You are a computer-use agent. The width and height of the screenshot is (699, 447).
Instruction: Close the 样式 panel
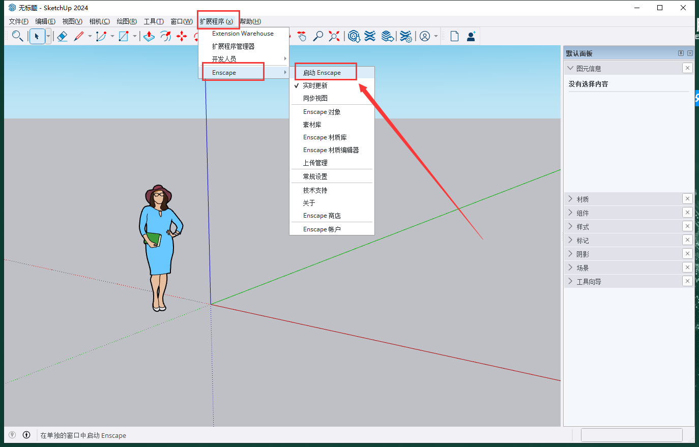pos(687,226)
